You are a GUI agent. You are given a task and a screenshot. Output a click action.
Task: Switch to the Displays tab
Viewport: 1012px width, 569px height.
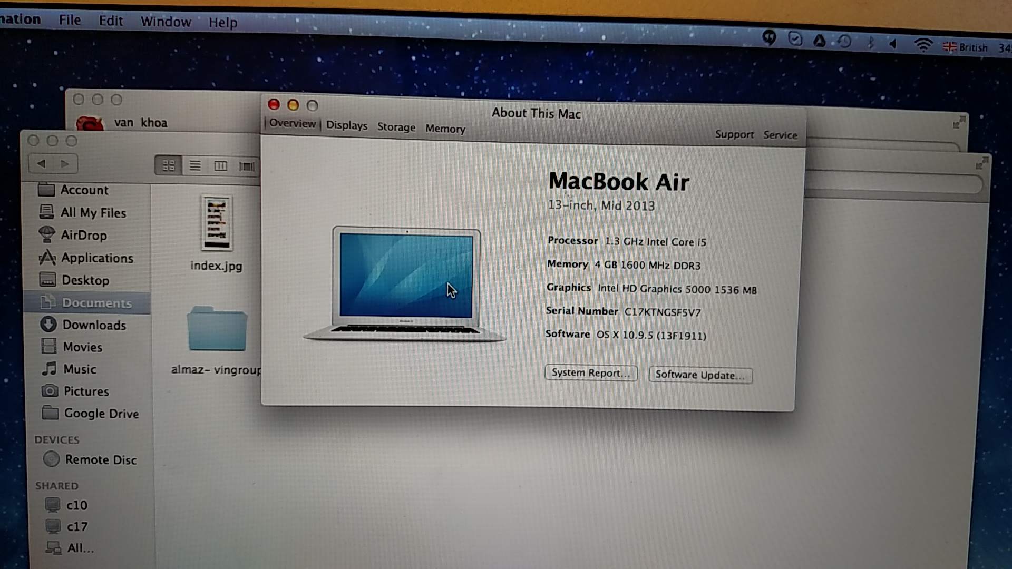[346, 125]
